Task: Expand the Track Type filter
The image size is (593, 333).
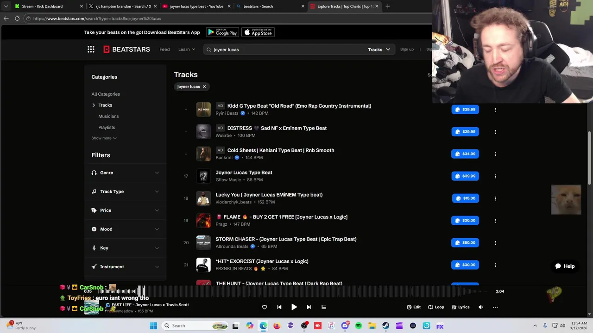Action: pos(125,191)
